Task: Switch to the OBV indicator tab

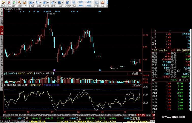Action: tap(91, 115)
